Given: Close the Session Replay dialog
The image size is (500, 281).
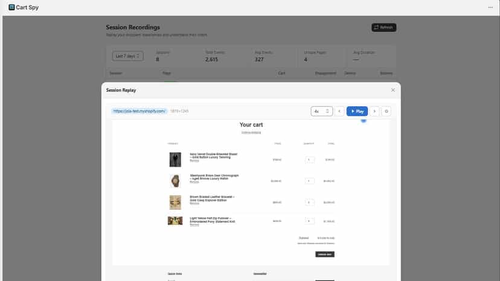Looking at the screenshot, I should tap(393, 90).
